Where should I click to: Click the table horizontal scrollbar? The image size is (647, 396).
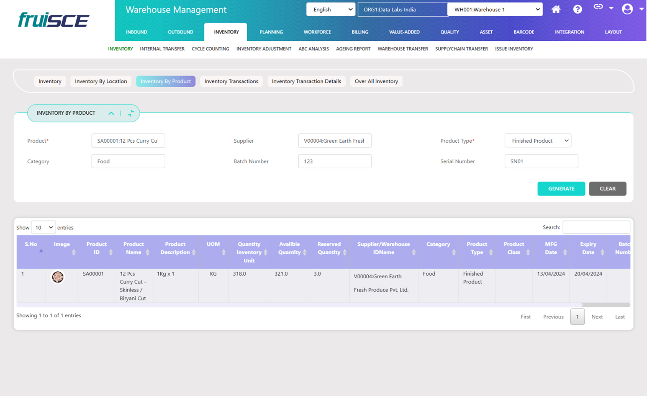tap(605, 305)
